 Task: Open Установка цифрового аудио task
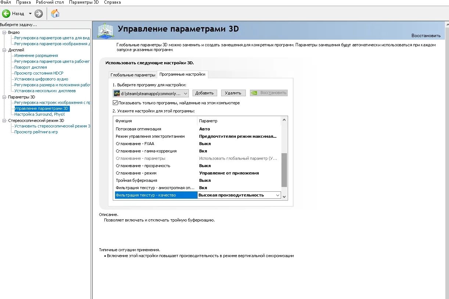(41, 79)
